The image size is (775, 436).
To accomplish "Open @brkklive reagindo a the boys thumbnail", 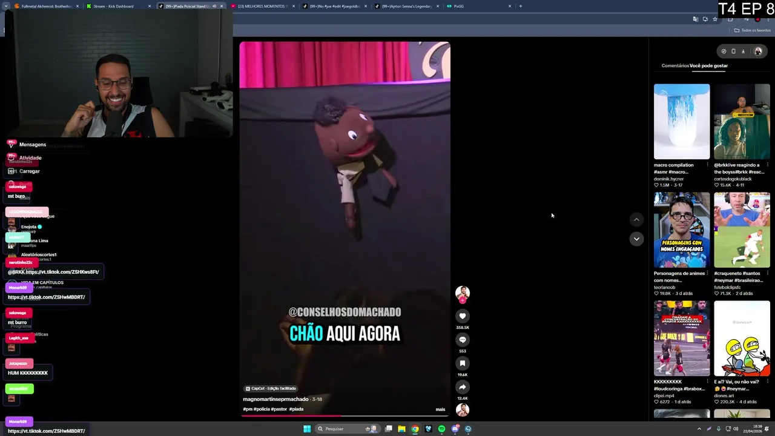I will pos(742,121).
